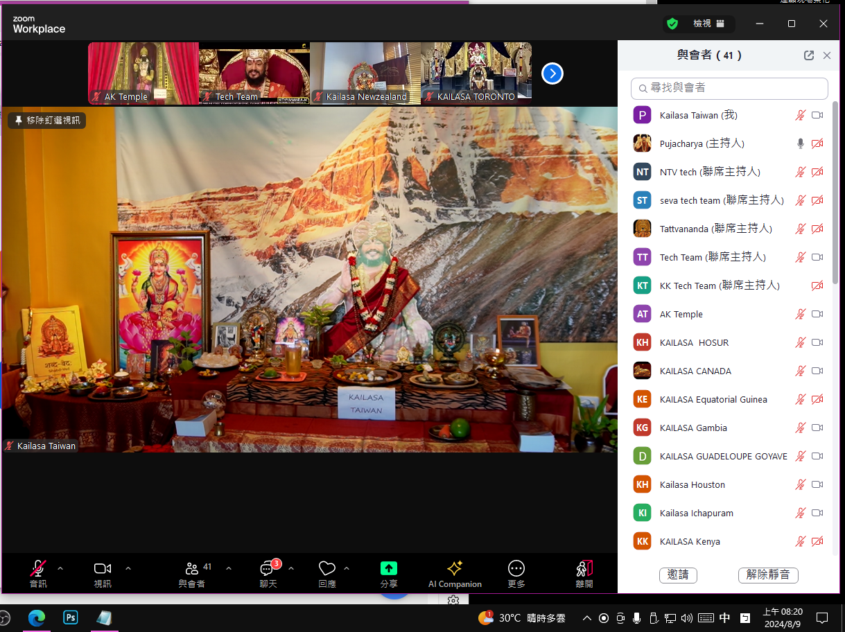Click the green encryption shield icon

pos(672,24)
